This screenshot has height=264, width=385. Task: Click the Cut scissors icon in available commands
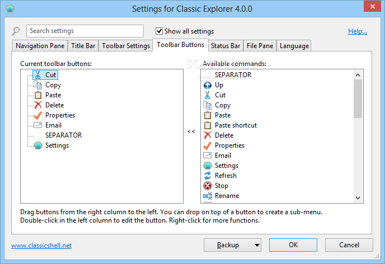pyautogui.click(x=208, y=95)
